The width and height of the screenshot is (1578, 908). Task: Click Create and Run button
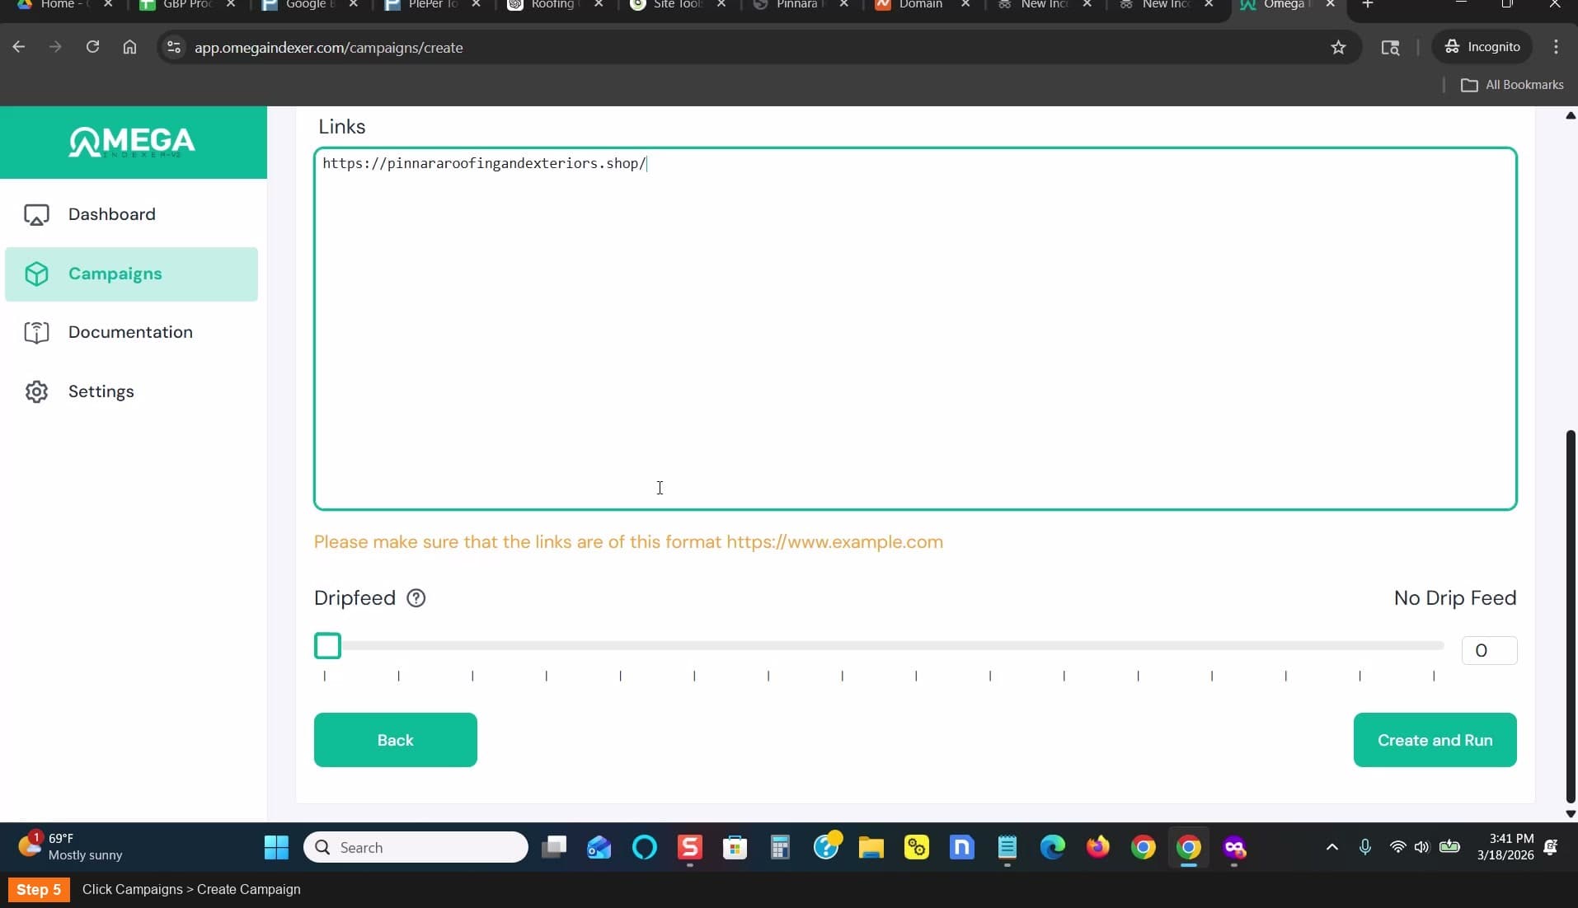pyautogui.click(x=1435, y=740)
